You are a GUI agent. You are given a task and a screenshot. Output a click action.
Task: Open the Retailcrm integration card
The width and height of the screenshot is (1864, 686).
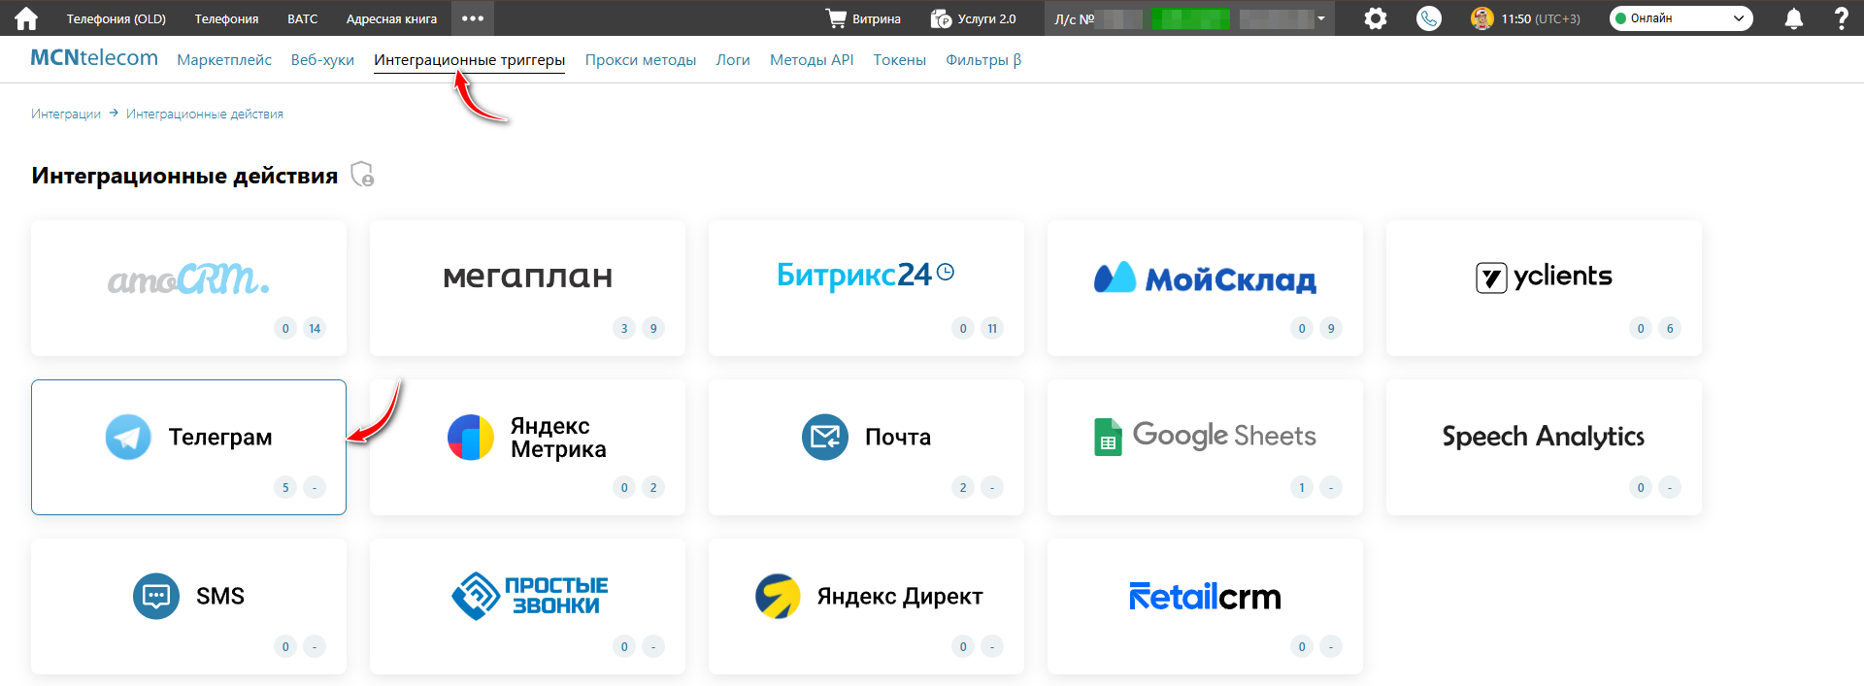coord(1205,606)
